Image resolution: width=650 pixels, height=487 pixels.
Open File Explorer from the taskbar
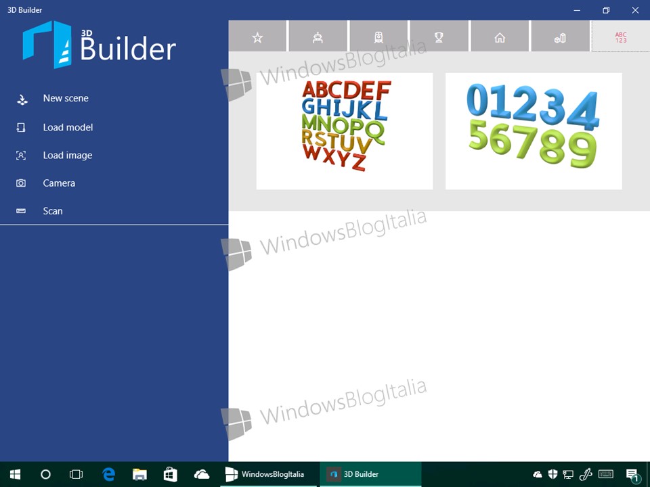click(139, 474)
